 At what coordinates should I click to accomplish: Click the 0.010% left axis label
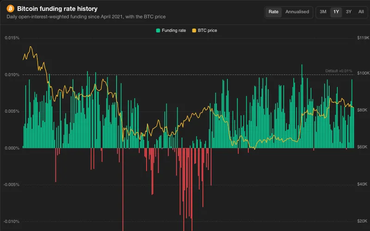12,75
